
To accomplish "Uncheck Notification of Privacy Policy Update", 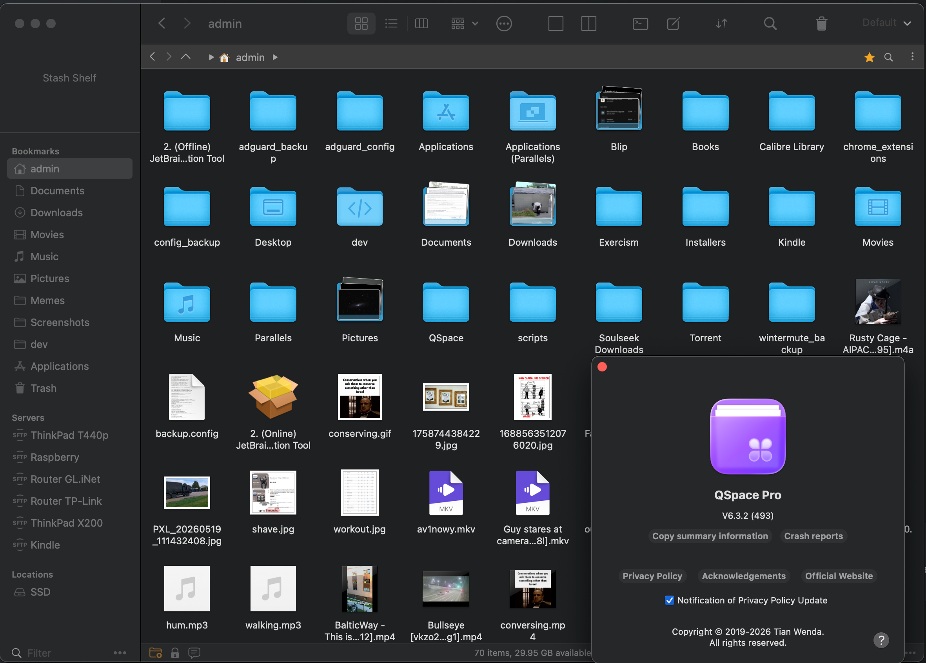I will point(669,600).
